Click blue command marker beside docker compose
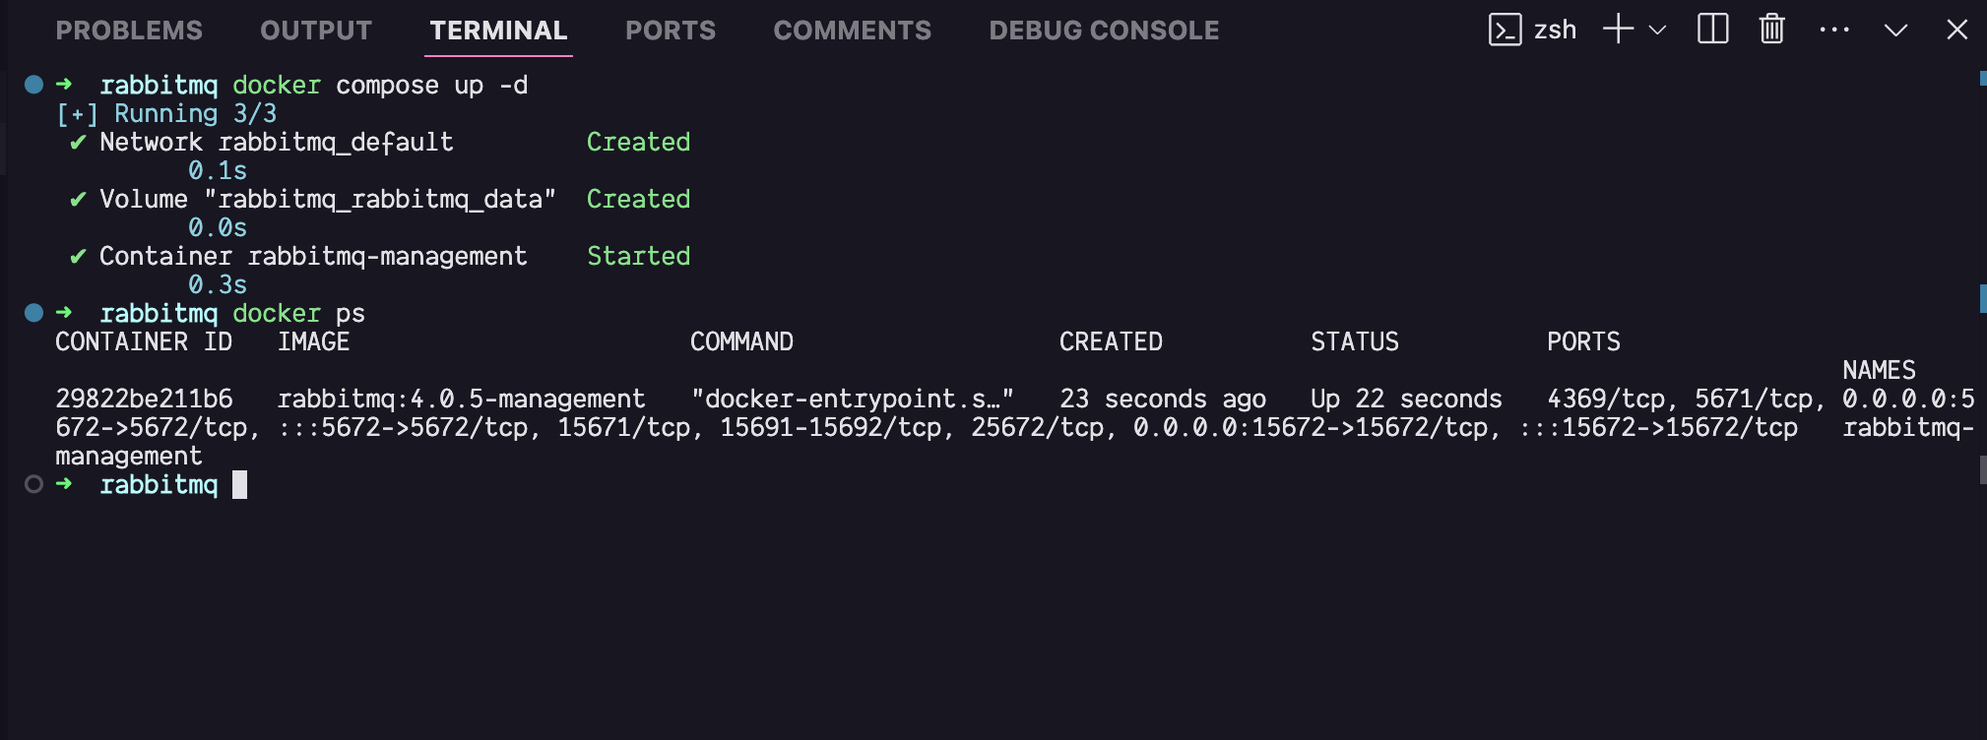The image size is (1987, 740). [x=34, y=85]
